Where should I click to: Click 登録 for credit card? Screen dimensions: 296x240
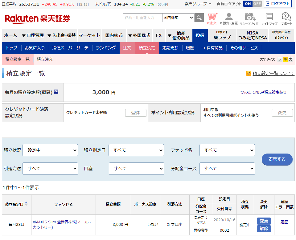point(136,113)
